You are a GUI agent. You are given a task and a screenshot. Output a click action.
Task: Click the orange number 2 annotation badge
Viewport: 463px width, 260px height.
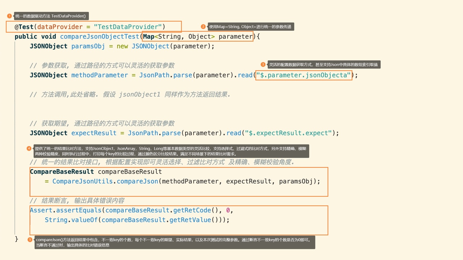203,27
